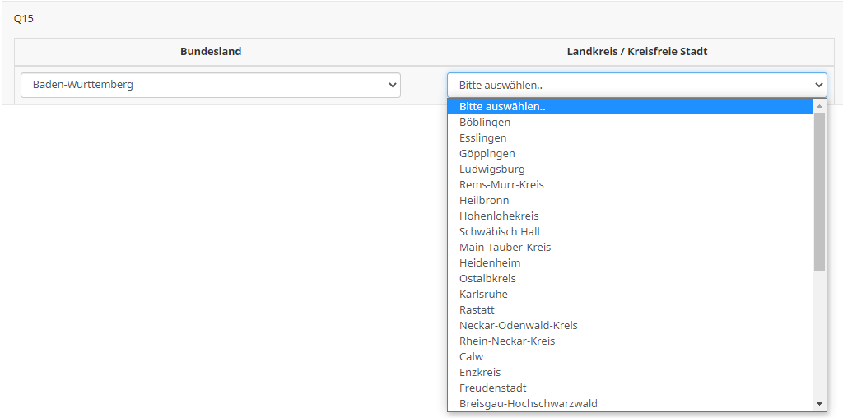The image size is (843, 418).
Task: Select Hohenlohekreis entry
Action: 499,216
